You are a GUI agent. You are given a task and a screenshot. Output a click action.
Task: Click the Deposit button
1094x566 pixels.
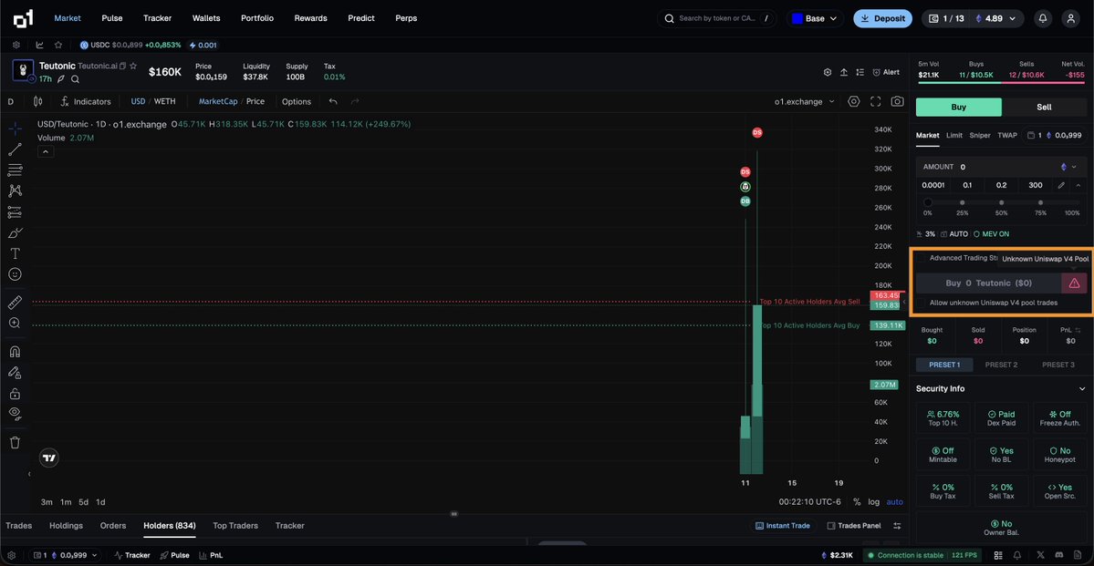point(882,19)
